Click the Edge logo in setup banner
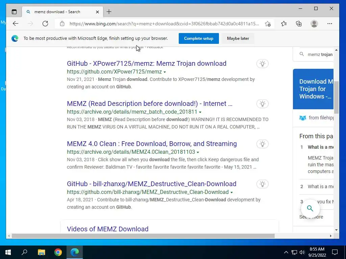This screenshot has height=259, width=346. 15,38
